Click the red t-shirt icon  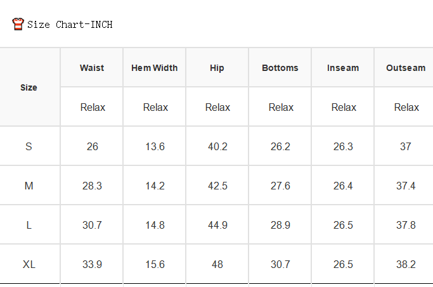(18, 24)
